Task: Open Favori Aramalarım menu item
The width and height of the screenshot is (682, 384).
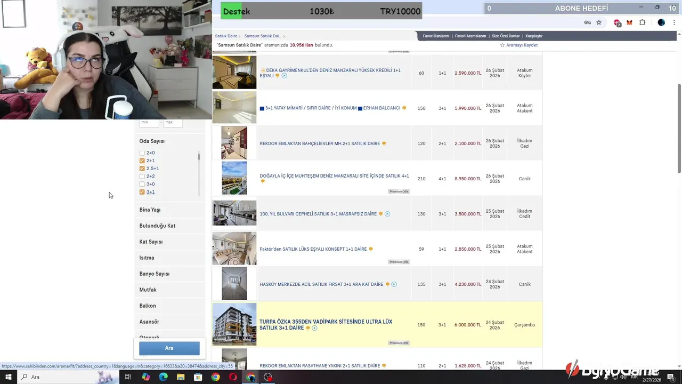Action: pos(470,36)
